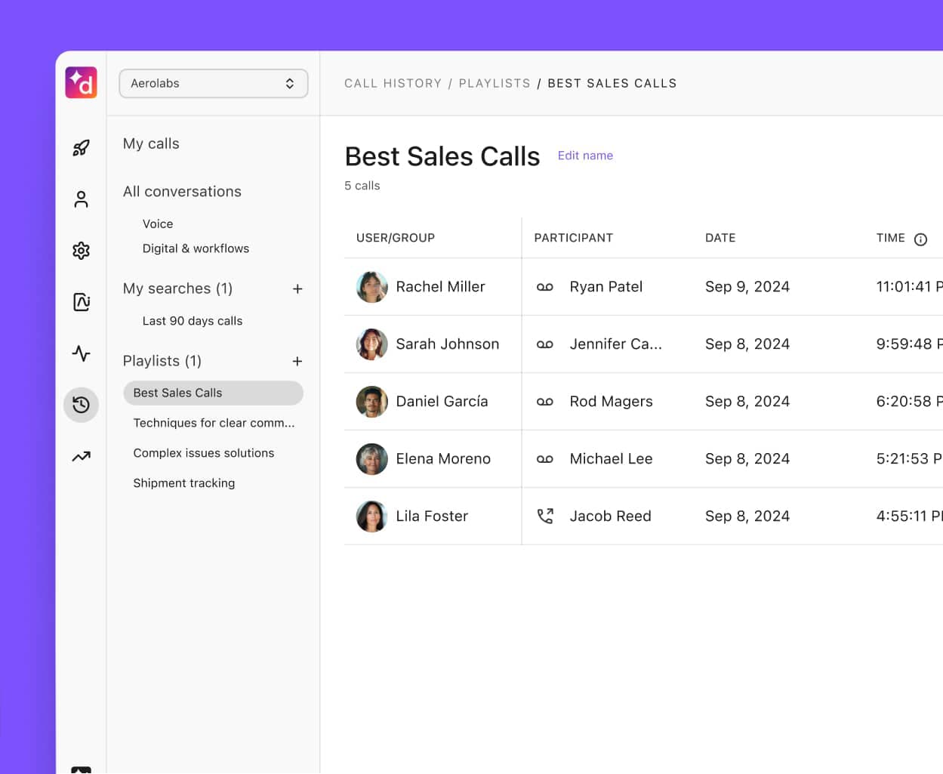Open the contacts person icon
This screenshot has height=774, width=943.
click(81, 199)
